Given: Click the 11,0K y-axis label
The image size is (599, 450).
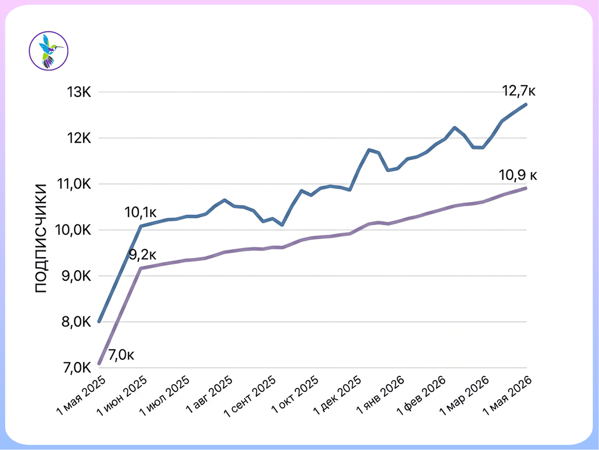Looking at the screenshot, I should [x=74, y=184].
